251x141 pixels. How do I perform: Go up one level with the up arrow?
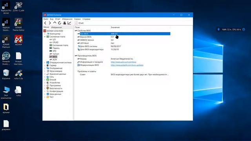click(x=55, y=23)
